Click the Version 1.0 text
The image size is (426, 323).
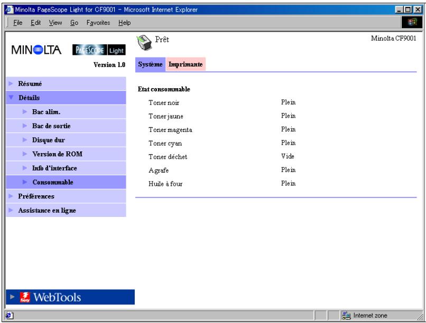click(x=109, y=65)
